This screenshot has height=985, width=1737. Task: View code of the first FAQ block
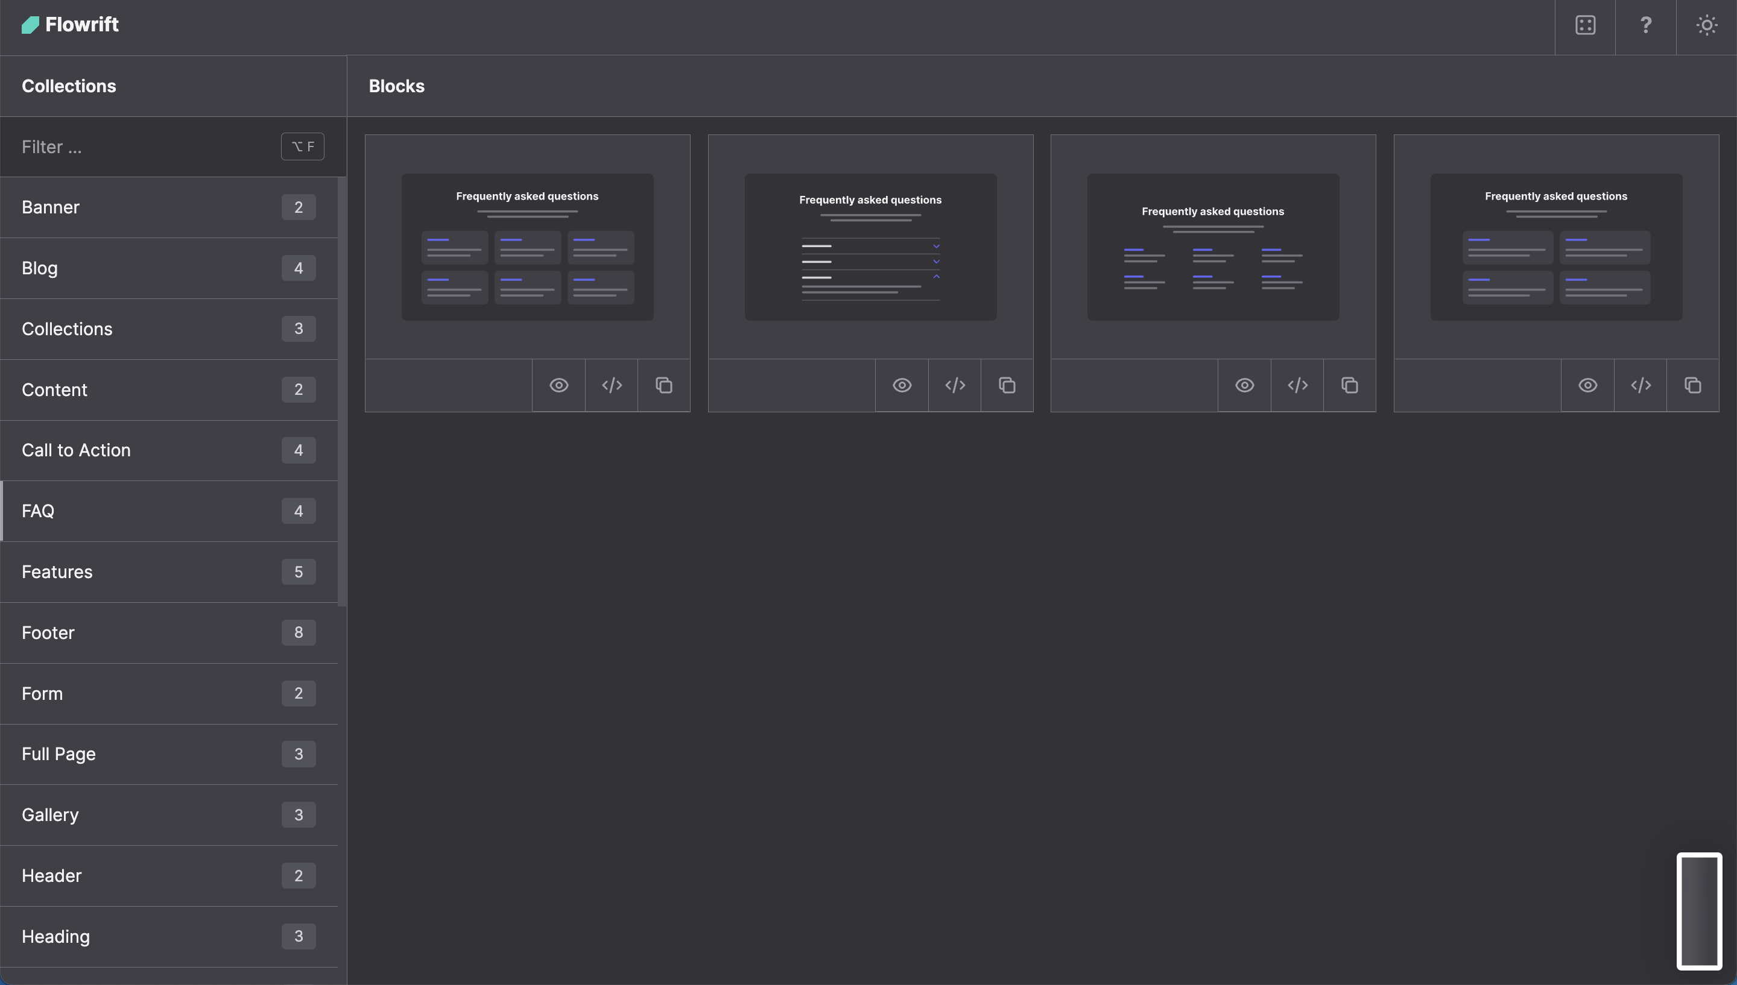(x=612, y=386)
